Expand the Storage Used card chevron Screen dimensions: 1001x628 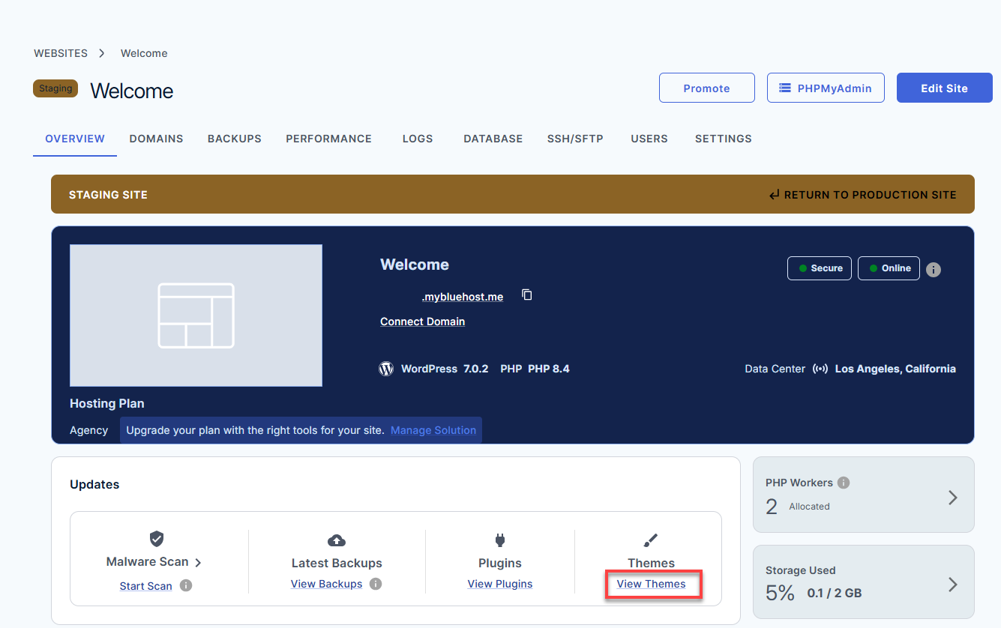[x=953, y=585]
